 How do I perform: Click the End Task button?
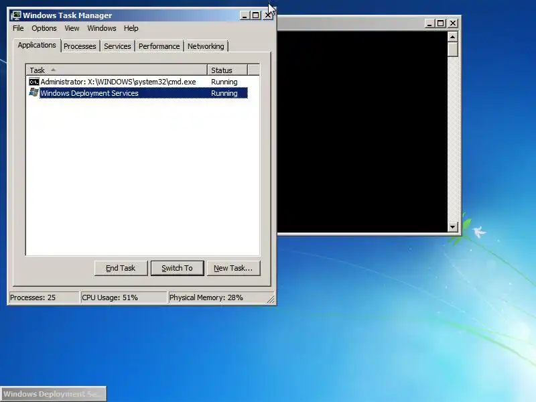pos(121,269)
